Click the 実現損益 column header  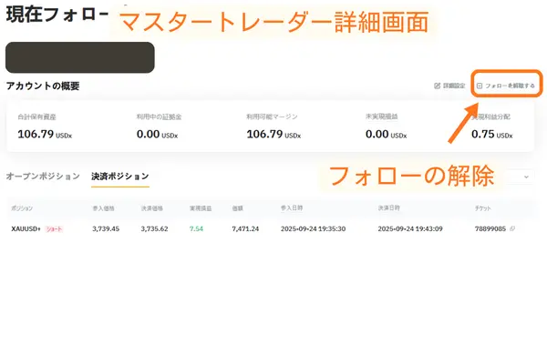[x=200, y=208]
